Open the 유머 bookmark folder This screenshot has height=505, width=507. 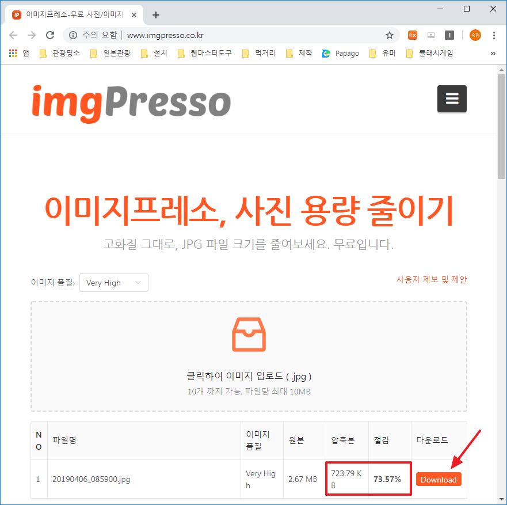tap(383, 53)
